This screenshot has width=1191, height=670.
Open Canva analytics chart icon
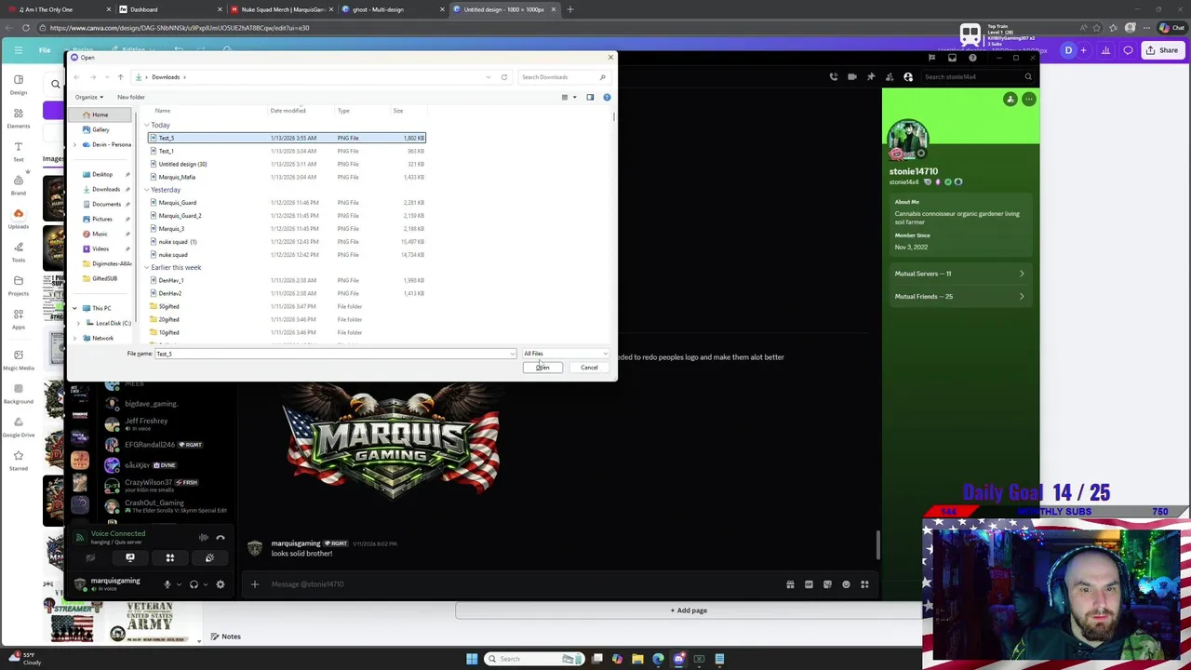1105,50
